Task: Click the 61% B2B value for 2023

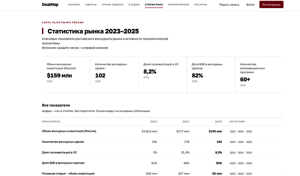Action: point(154,163)
